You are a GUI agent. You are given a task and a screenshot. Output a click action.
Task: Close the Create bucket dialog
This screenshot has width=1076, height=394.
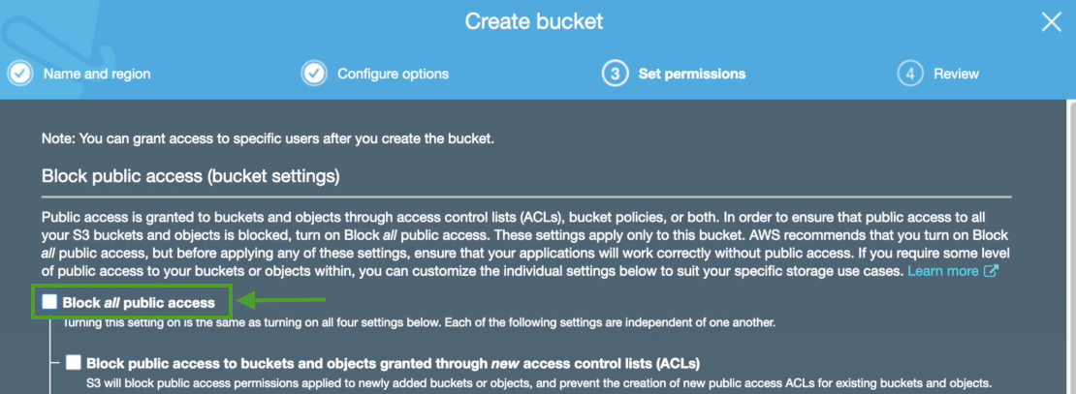coord(1051,22)
